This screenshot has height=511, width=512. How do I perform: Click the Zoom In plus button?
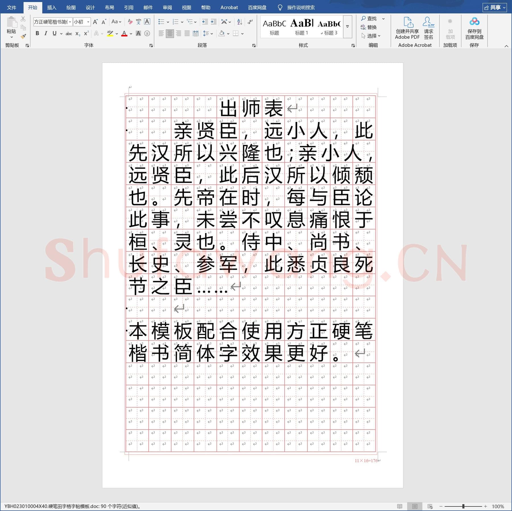(486, 506)
